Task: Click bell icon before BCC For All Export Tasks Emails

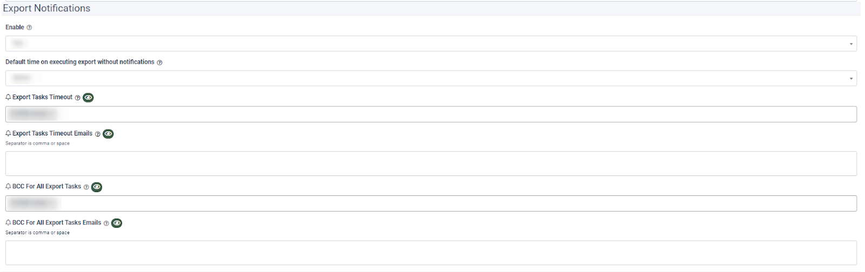Action: [x=8, y=222]
